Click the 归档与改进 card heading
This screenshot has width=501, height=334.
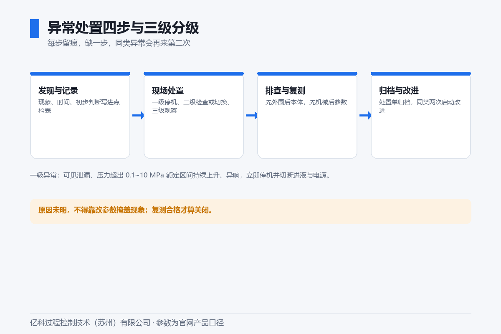[x=399, y=91]
